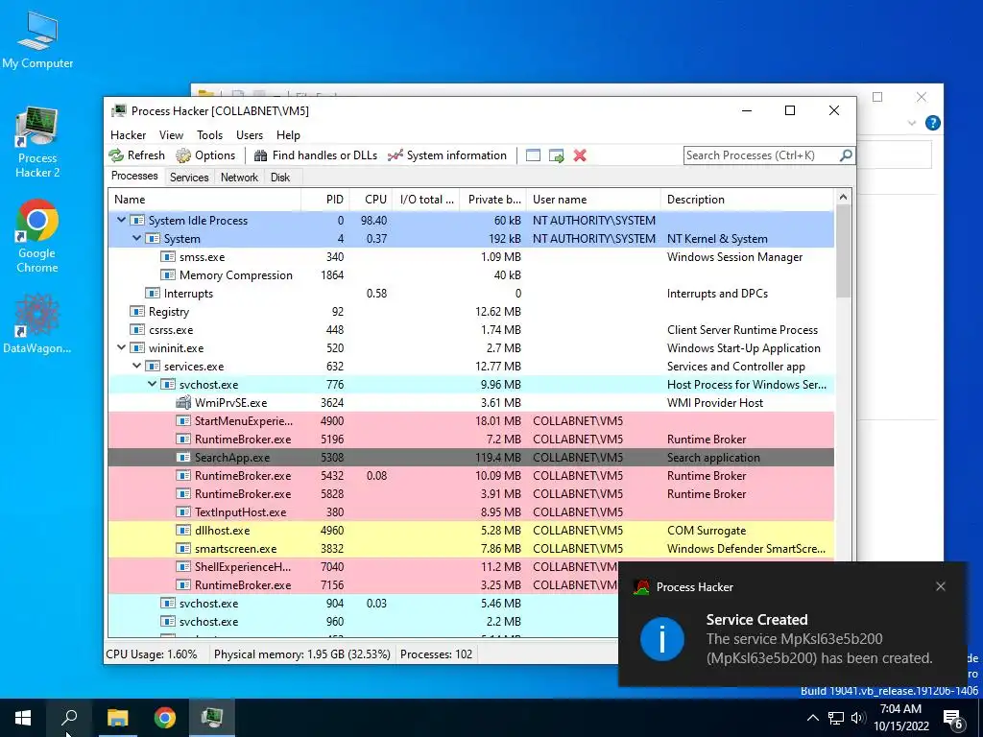The width and height of the screenshot is (983, 737).
Task: Collapse the svchost.exe PID 776 node
Action: 153,384
